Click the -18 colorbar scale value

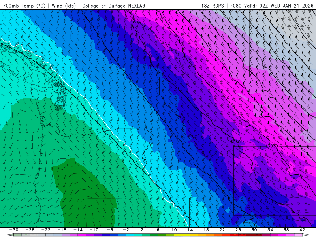click(x=62, y=230)
